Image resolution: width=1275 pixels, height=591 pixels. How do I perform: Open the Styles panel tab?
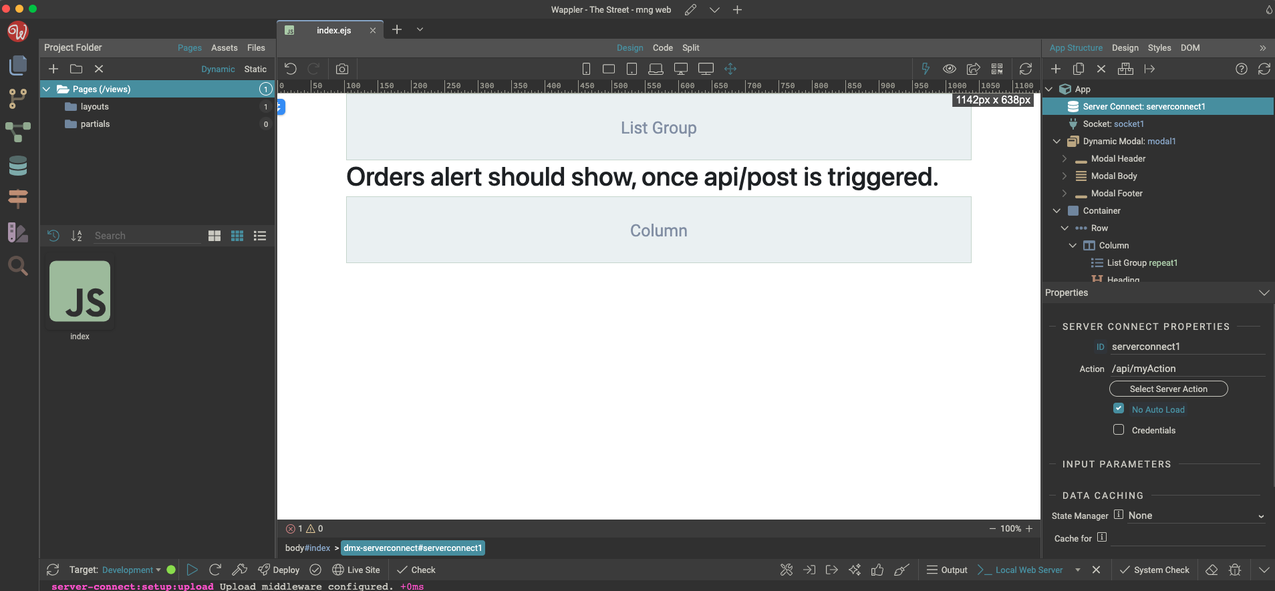click(x=1159, y=48)
